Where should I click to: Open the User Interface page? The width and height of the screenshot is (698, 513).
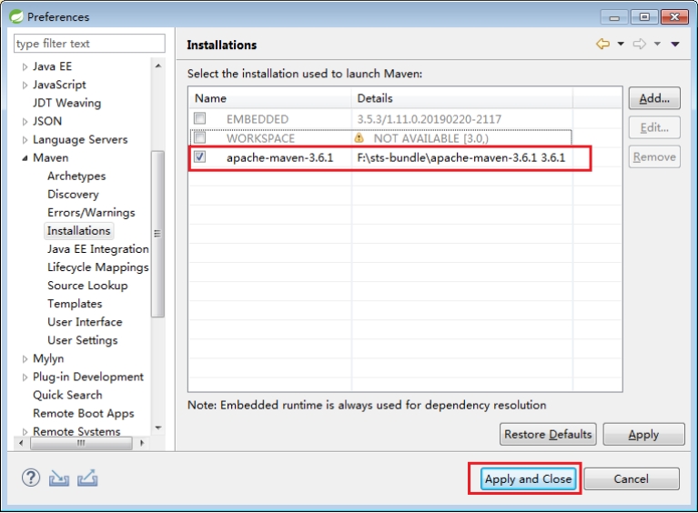coord(85,322)
